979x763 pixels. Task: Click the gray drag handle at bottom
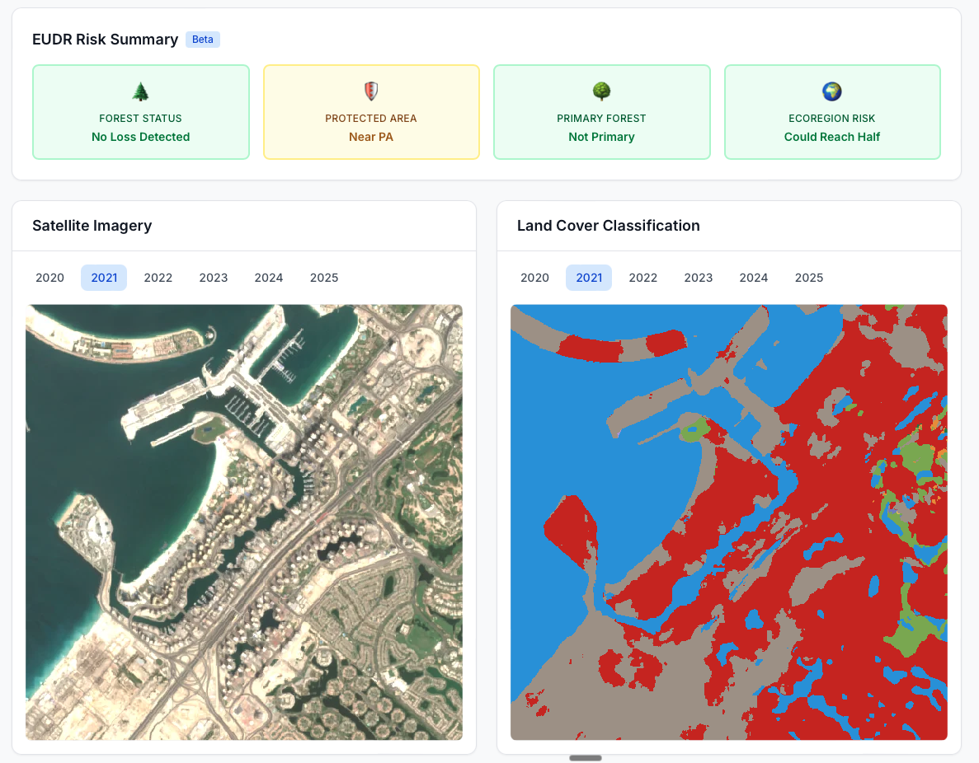(x=586, y=758)
